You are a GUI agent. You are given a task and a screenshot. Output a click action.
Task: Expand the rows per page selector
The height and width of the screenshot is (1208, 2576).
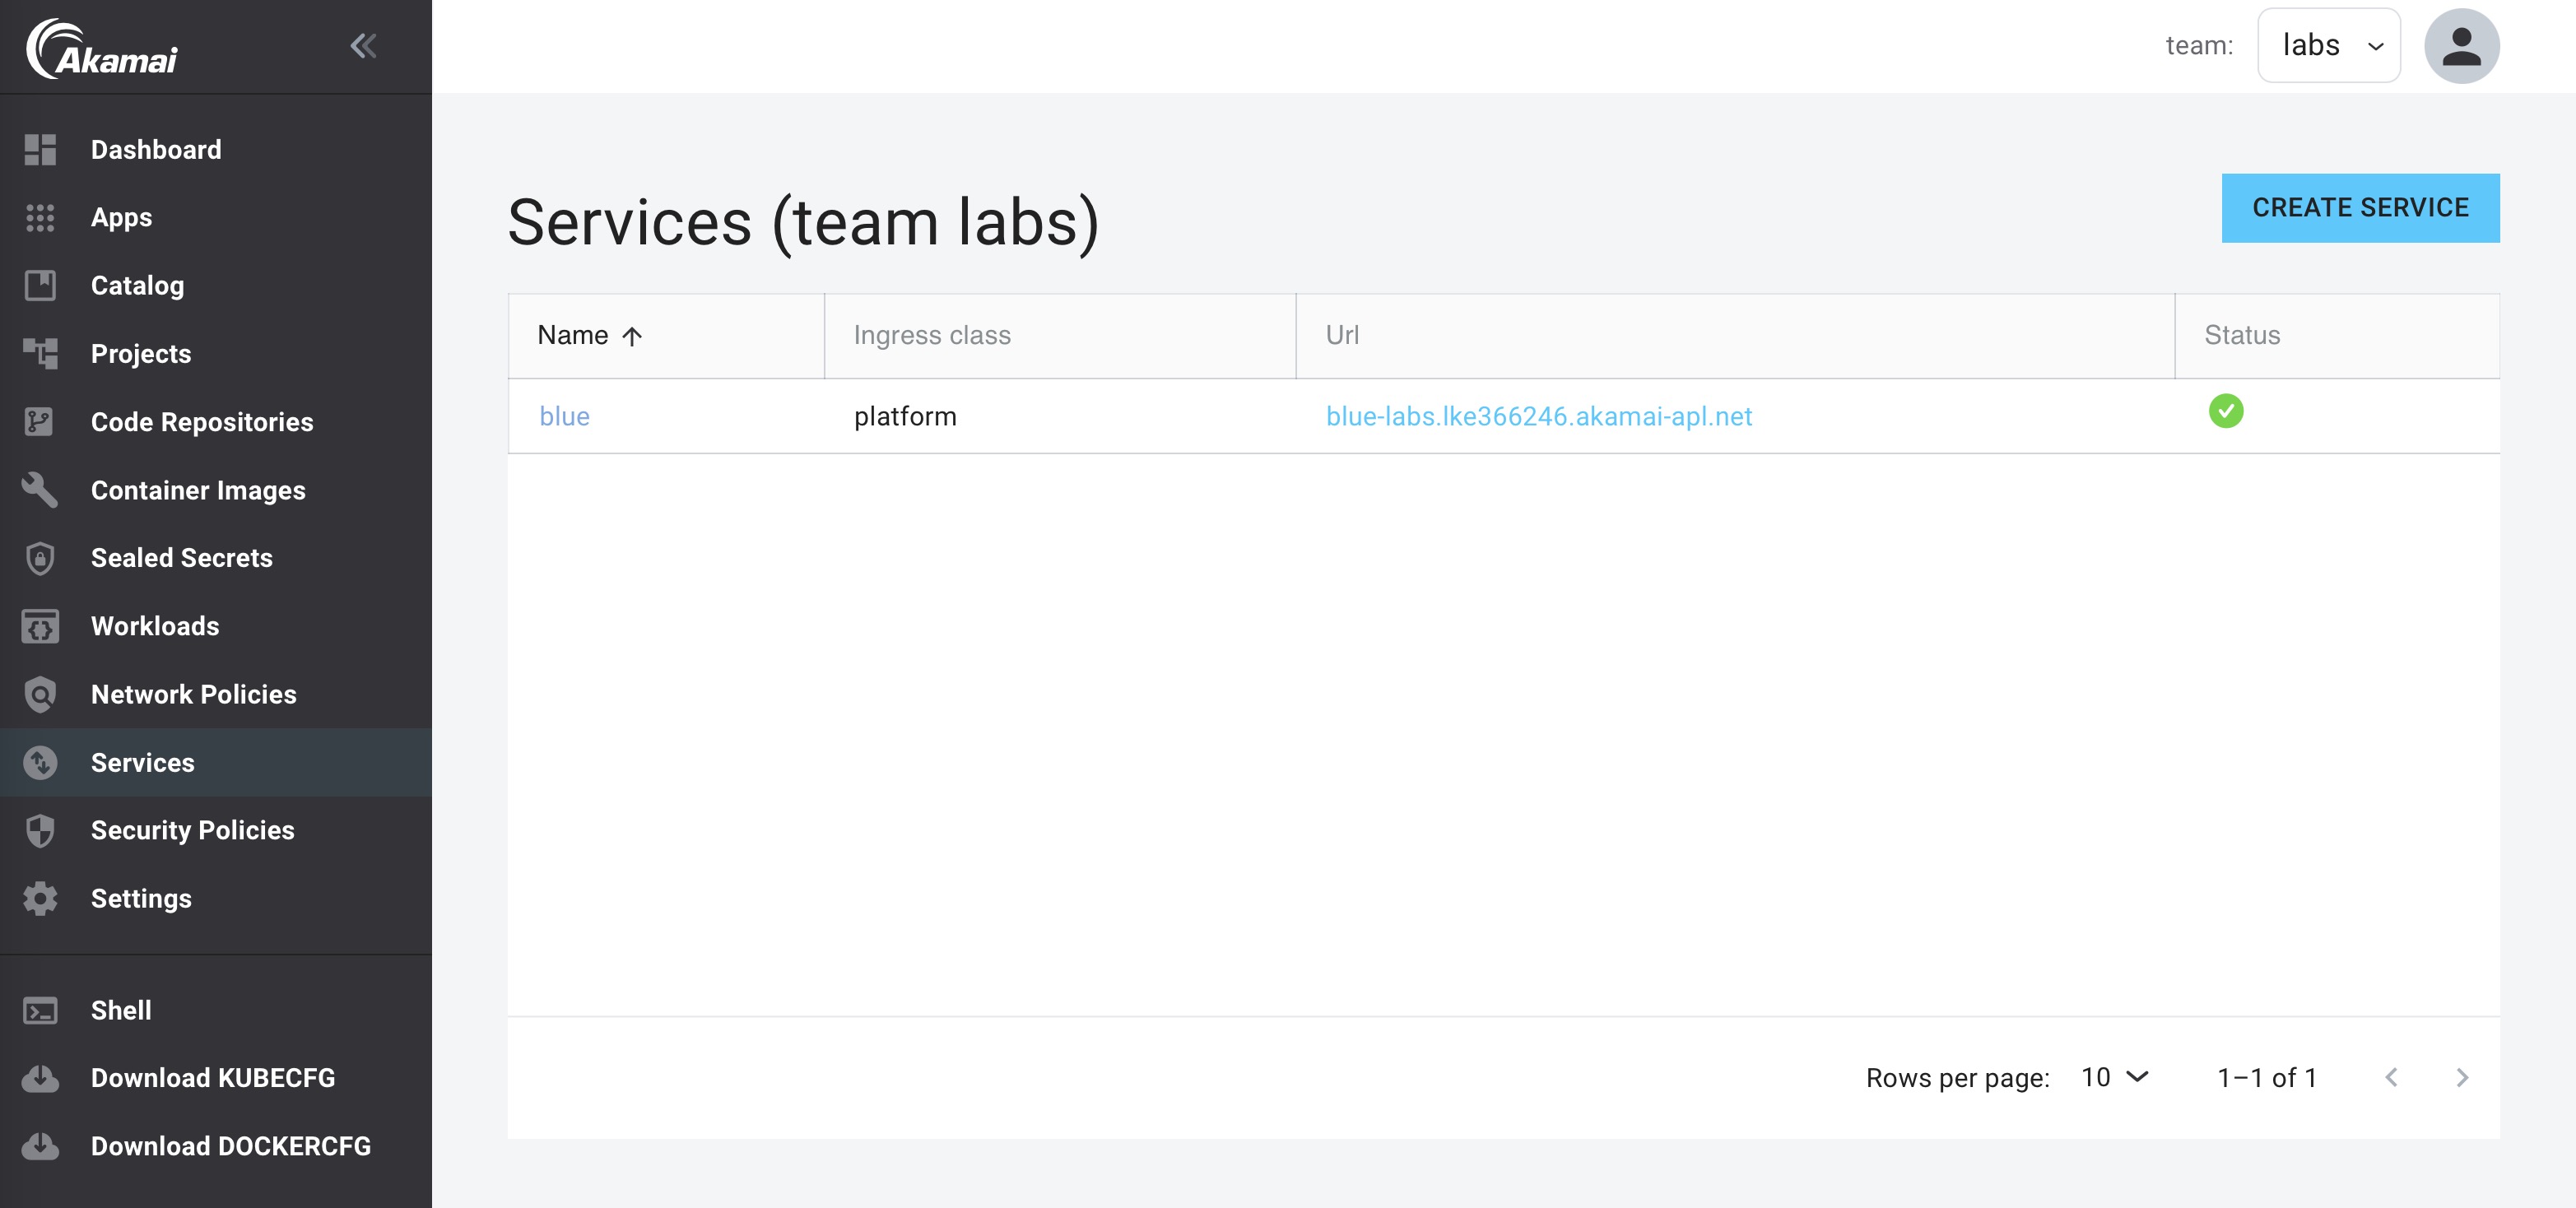2114,1077
